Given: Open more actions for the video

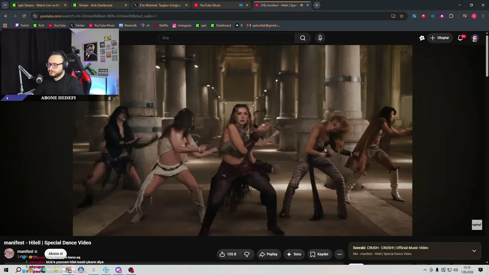Looking at the screenshot, I should [339, 254].
